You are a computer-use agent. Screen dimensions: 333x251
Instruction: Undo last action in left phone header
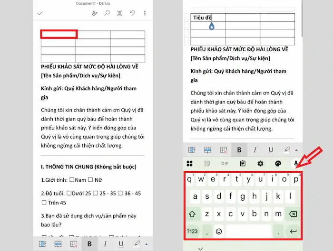[x=132, y=13]
